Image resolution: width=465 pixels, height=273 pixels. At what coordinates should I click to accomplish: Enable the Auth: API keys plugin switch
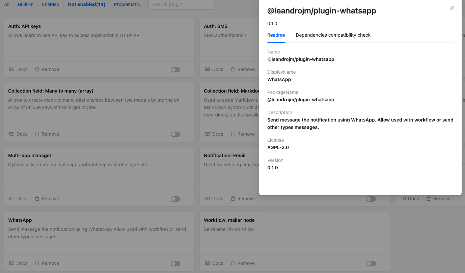click(x=175, y=70)
